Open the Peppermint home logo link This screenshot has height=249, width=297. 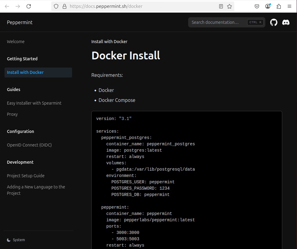tap(20, 22)
